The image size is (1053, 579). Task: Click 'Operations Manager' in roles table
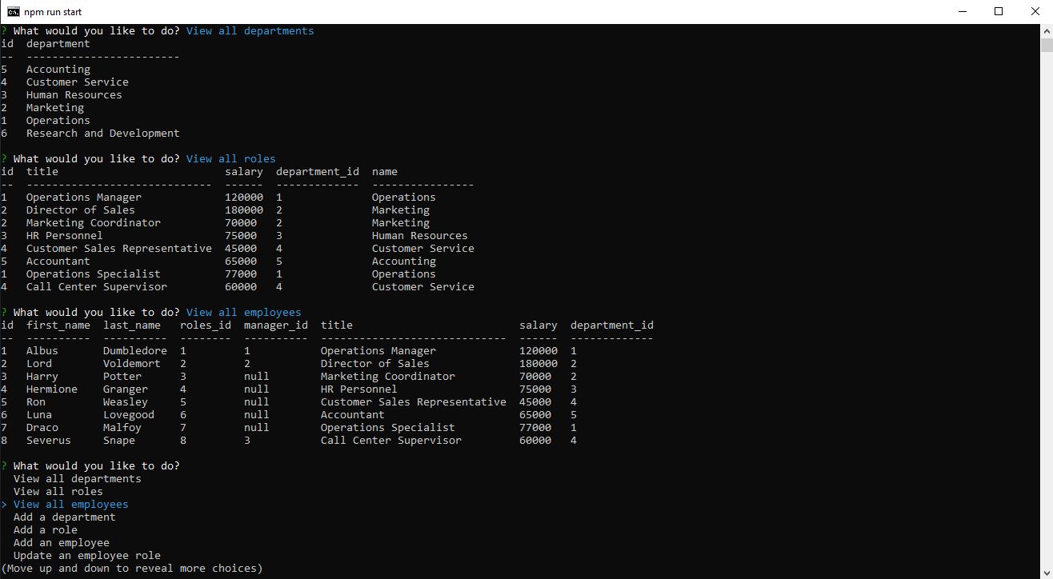click(x=83, y=198)
